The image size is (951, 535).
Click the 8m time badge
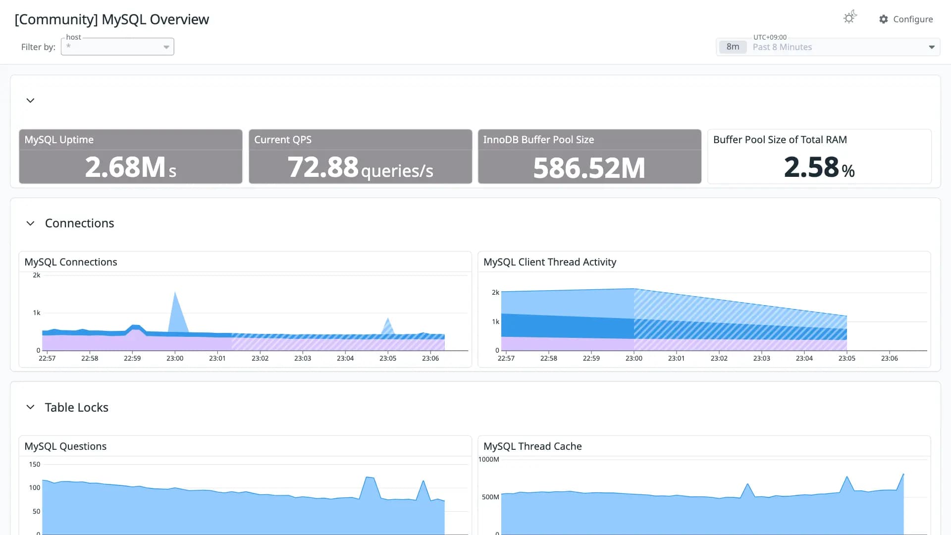(733, 47)
